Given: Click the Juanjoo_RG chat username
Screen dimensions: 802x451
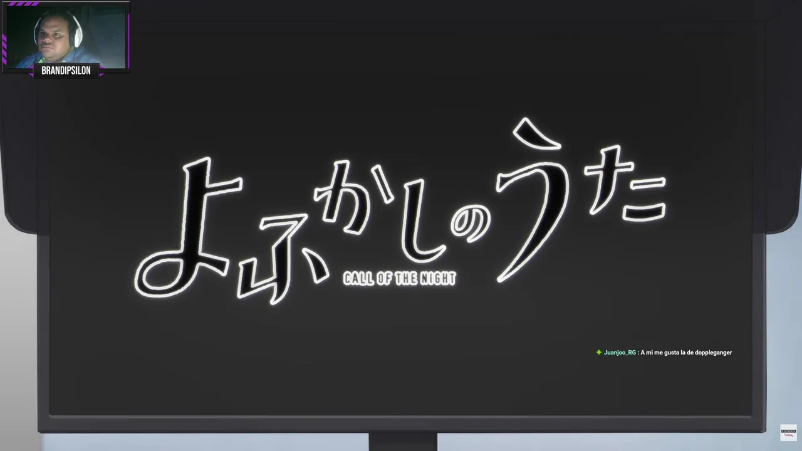Looking at the screenshot, I should click(620, 353).
